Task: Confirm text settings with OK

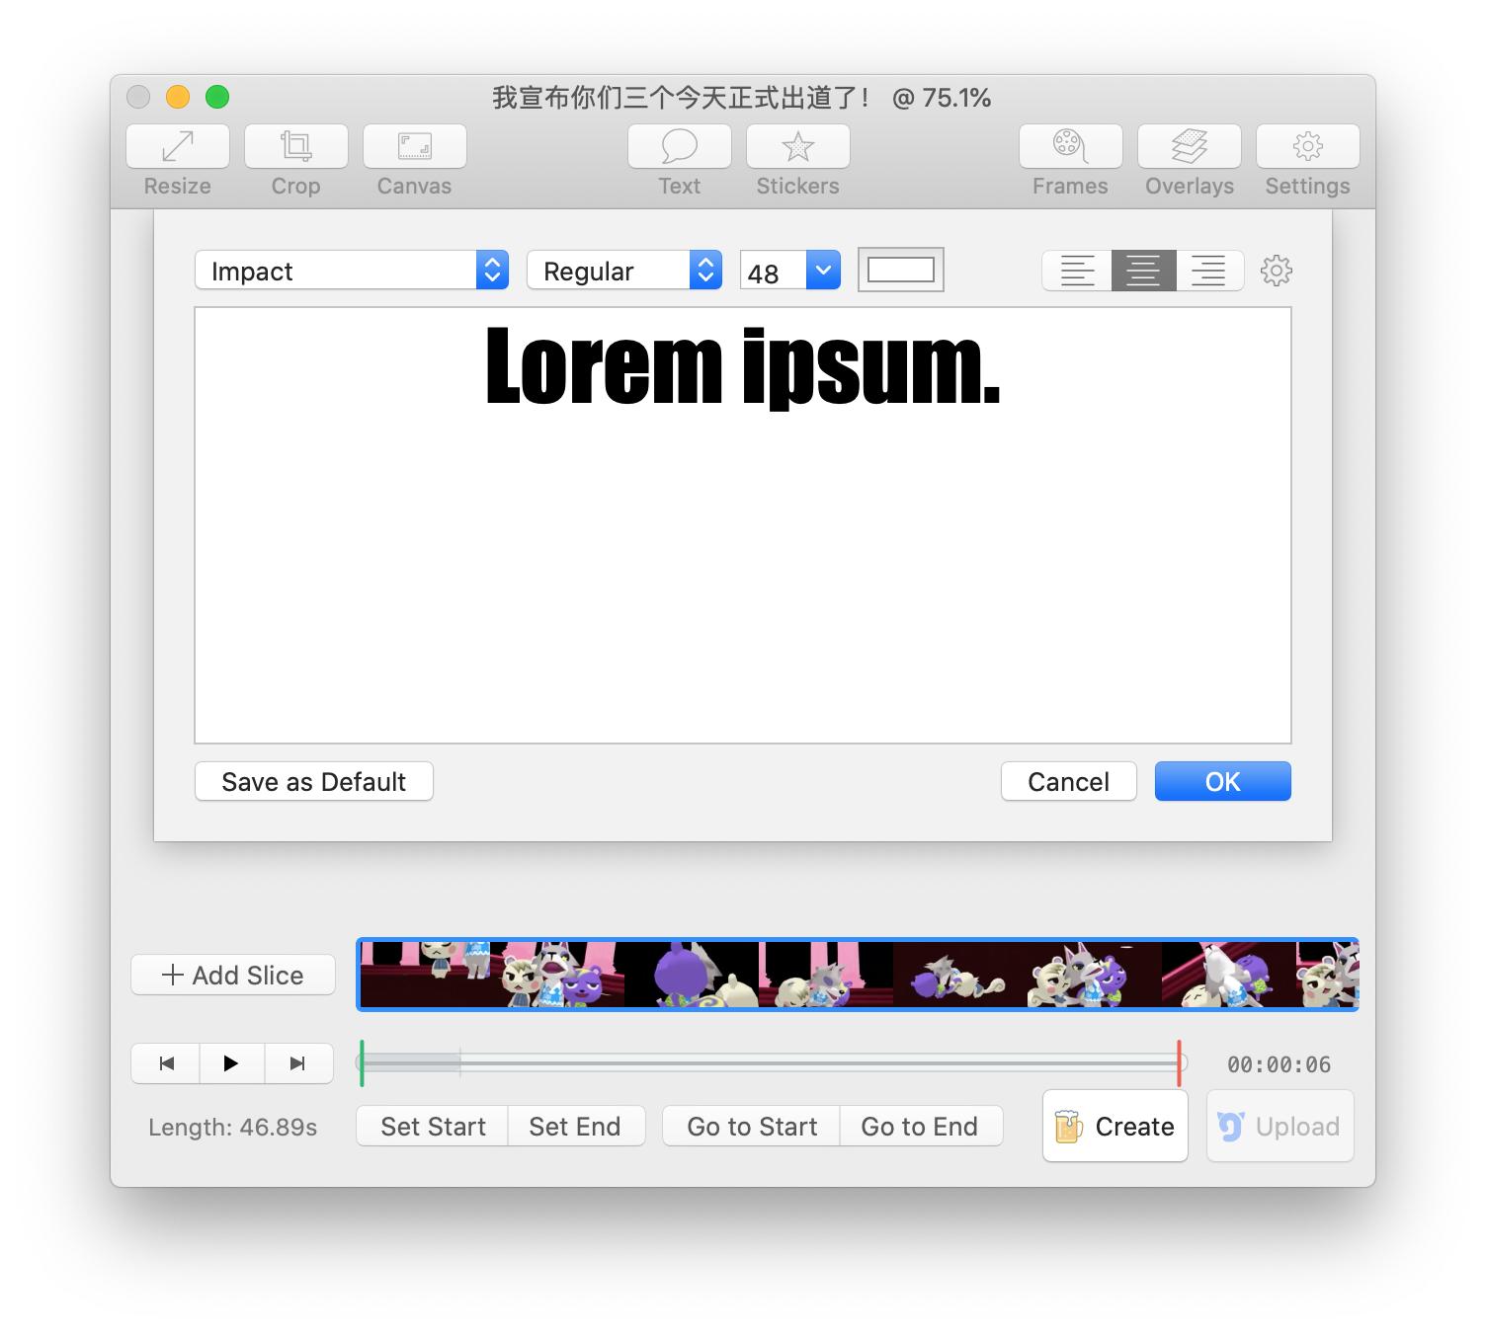Action: (1222, 781)
